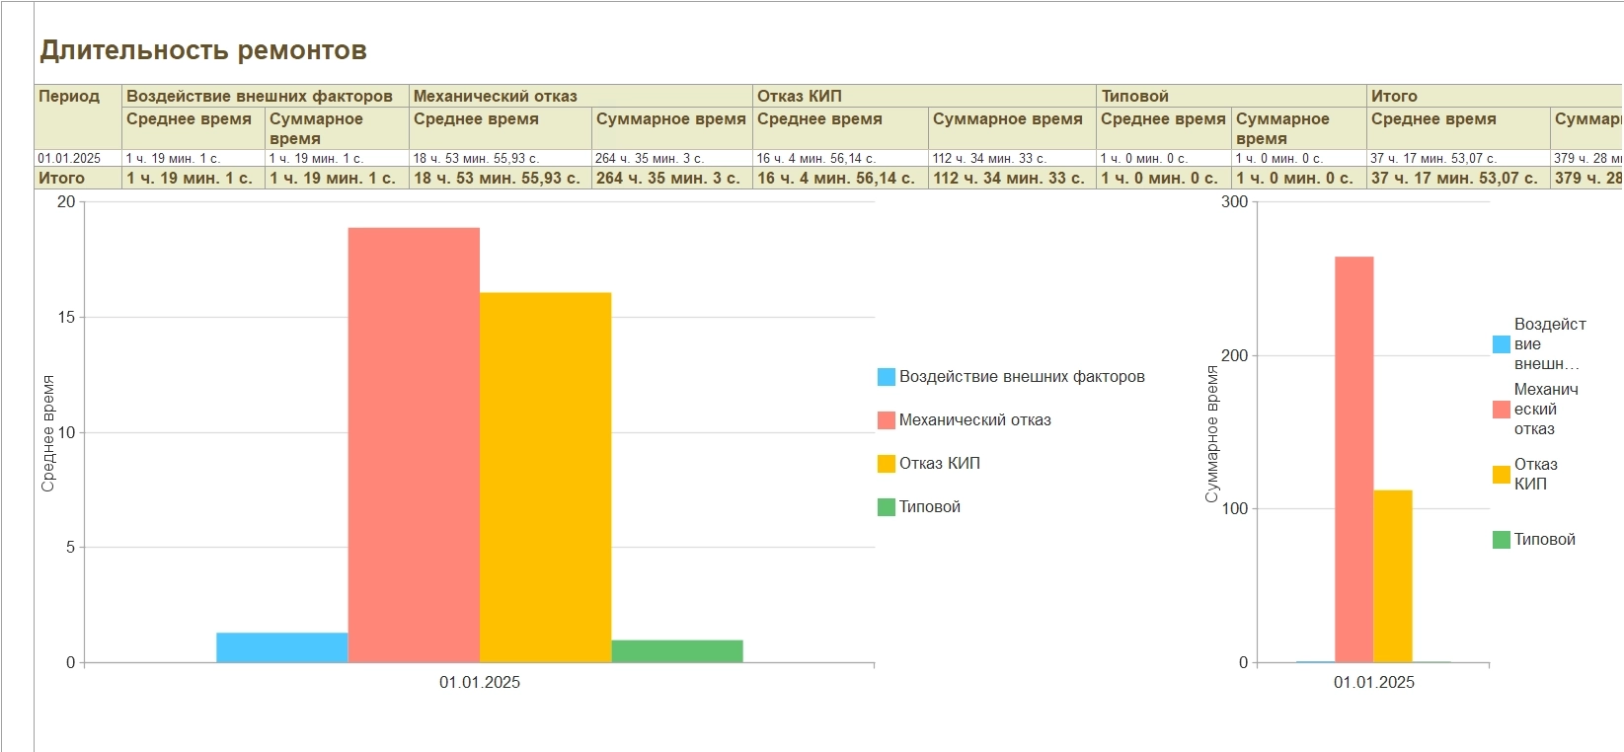The width and height of the screenshot is (1624, 752).
Task: Click the blue swatch in the left chart legend
Action: click(886, 377)
